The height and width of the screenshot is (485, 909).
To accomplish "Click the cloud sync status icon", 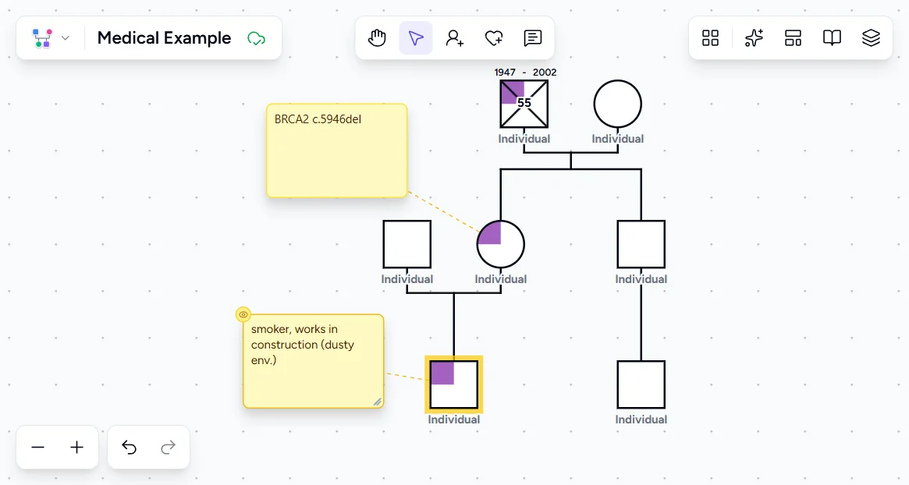I will click(x=256, y=39).
